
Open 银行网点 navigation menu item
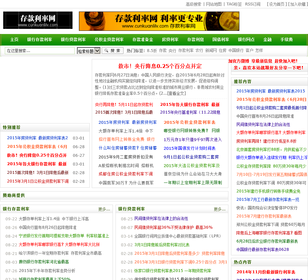point(246,39)
